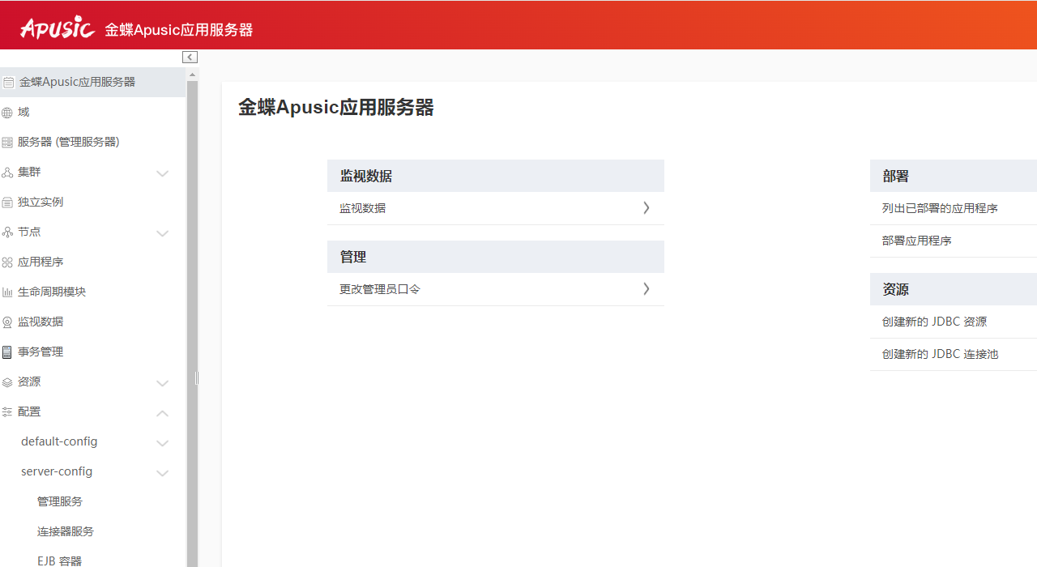This screenshot has width=1037, height=567.
Task: Click the 监视数据 sidebar monitor icon
Action: (x=7, y=322)
